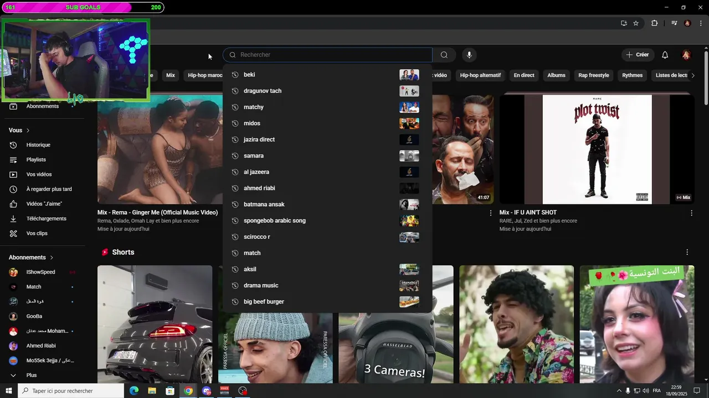The width and height of the screenshot is (709, 398).
Task: Pick 'scirocco r' from search history
Action: [327, 237]
